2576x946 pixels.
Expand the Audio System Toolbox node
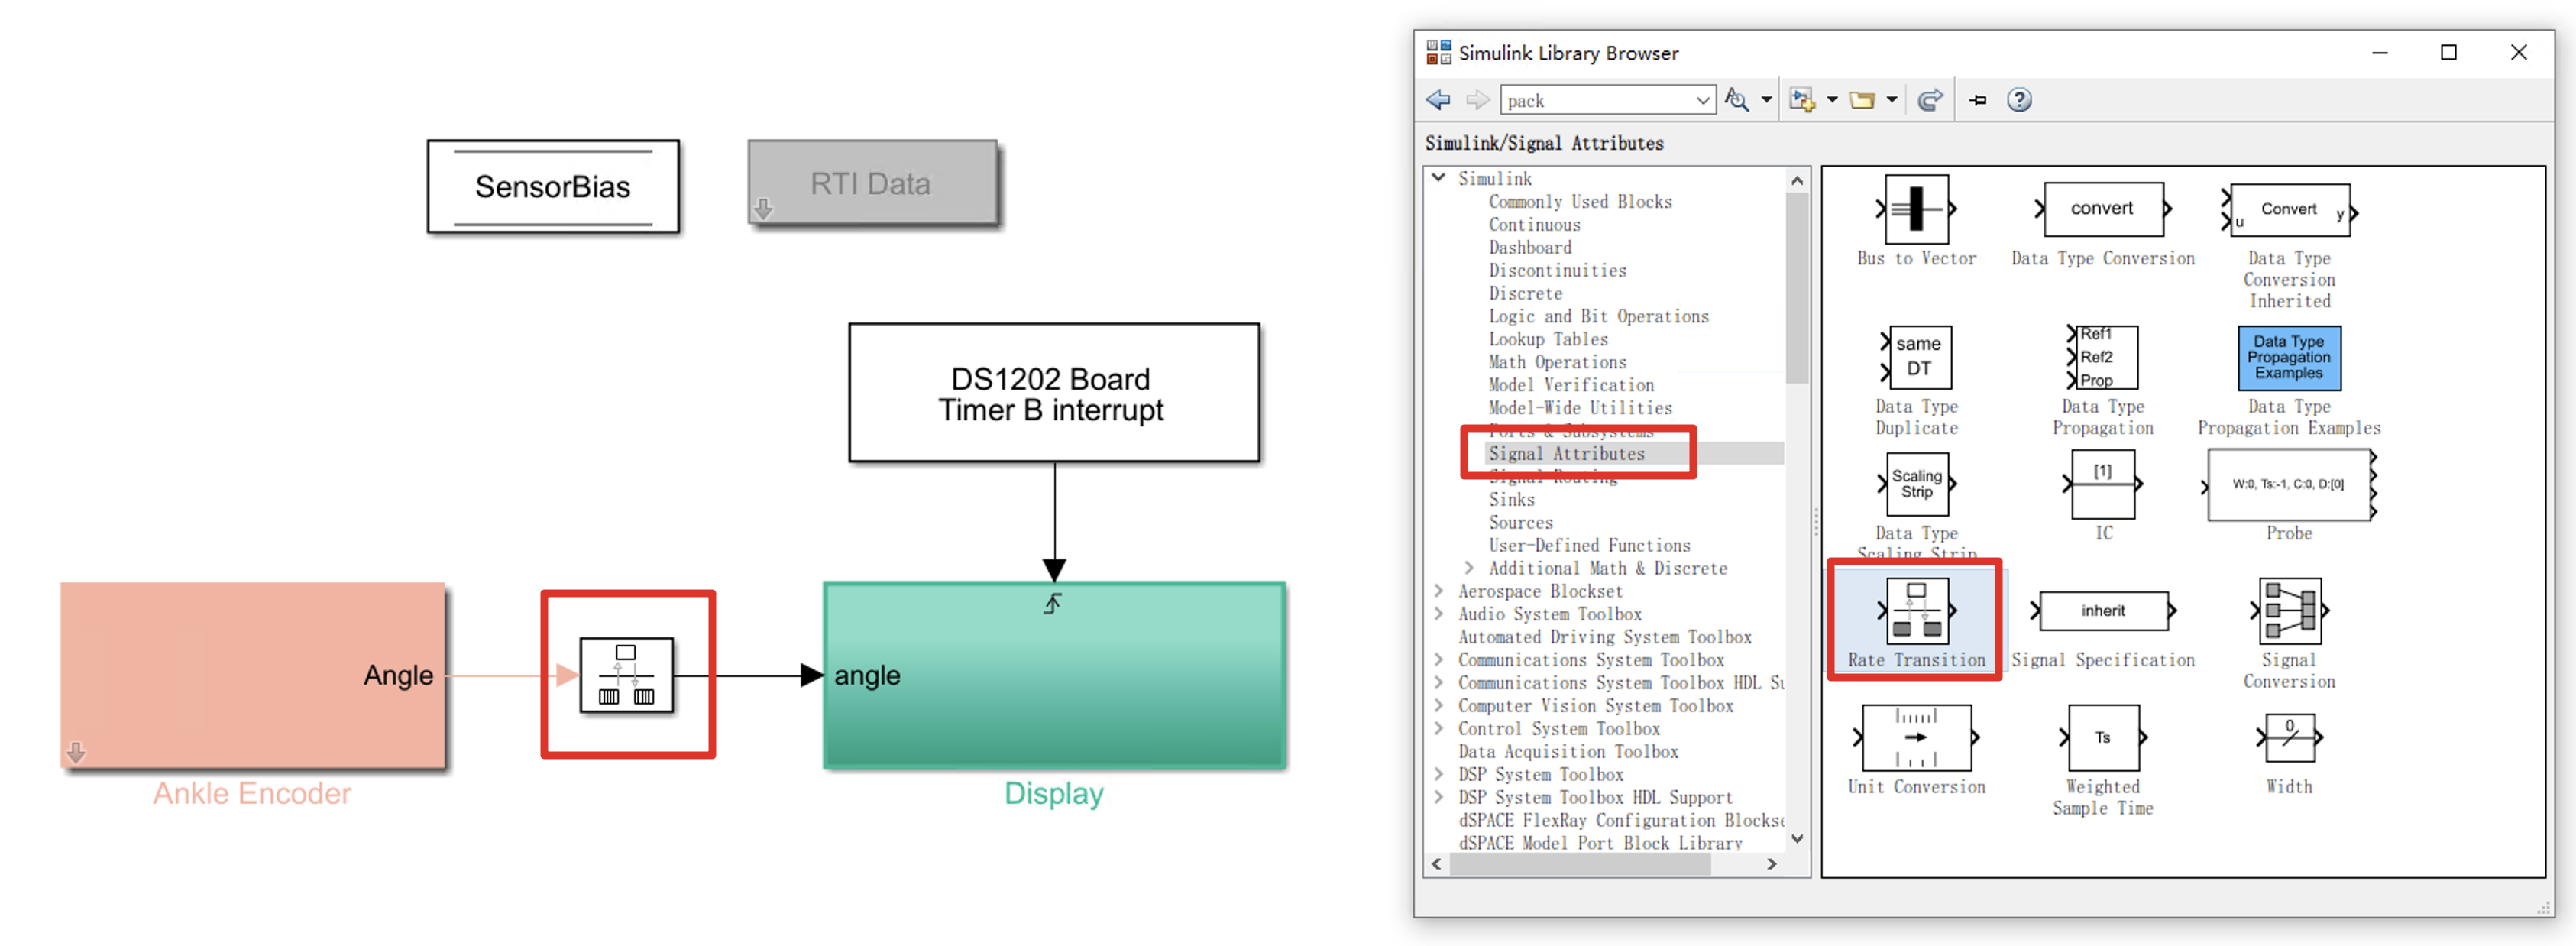point(1438,614)
